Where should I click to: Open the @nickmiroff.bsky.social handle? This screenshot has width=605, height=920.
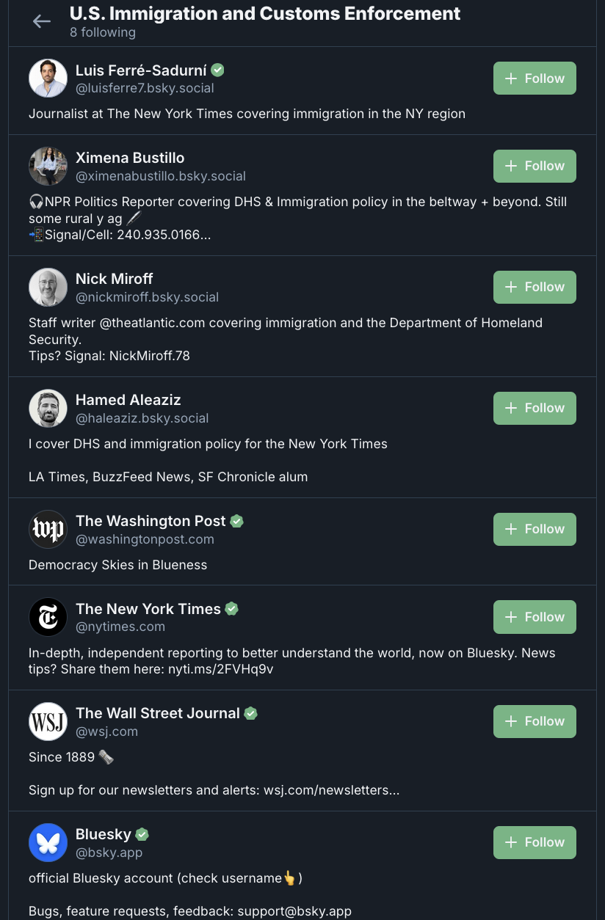coord(147,297)
